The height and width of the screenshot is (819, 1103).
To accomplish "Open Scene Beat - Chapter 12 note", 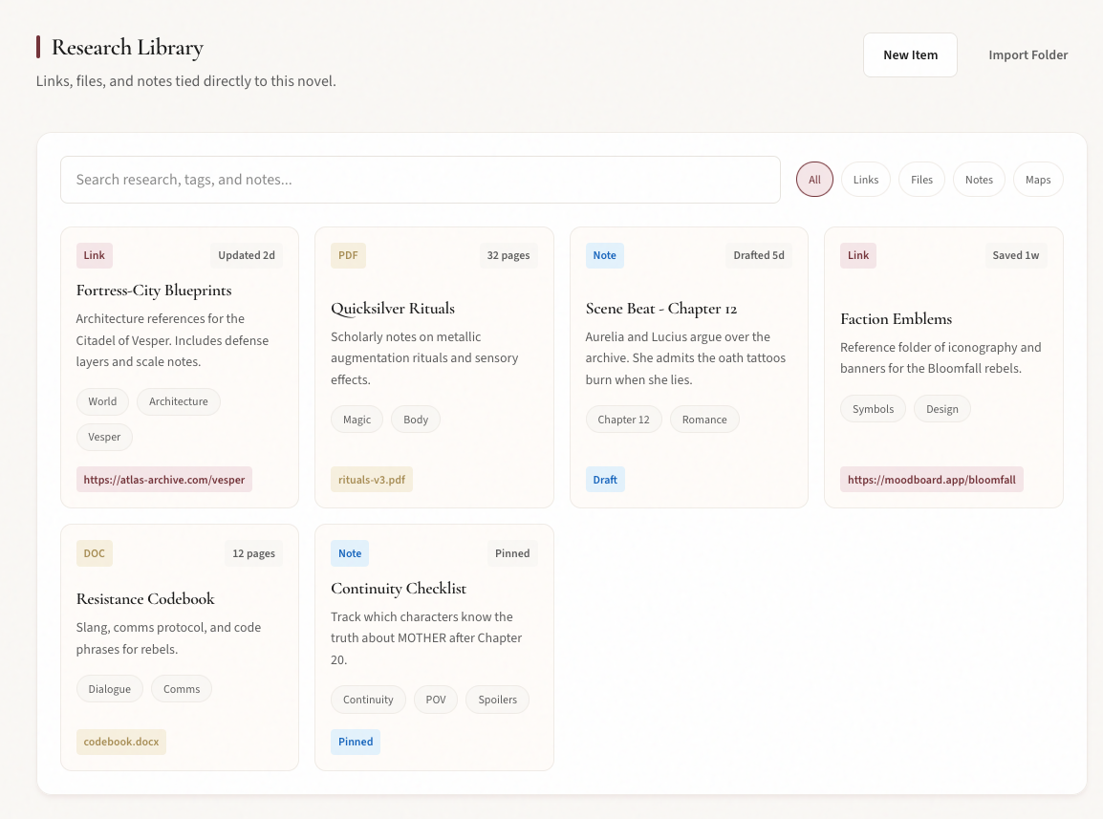I will pyautogui.click(x=661, y=309).
